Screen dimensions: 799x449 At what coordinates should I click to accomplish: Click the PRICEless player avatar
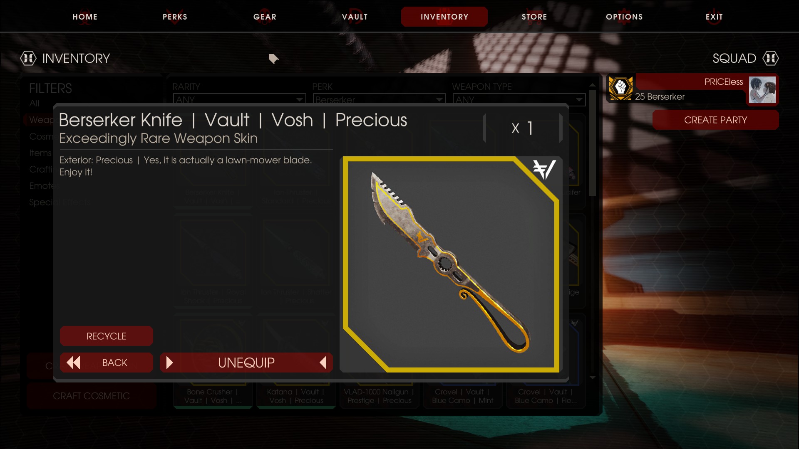point(762,90)
